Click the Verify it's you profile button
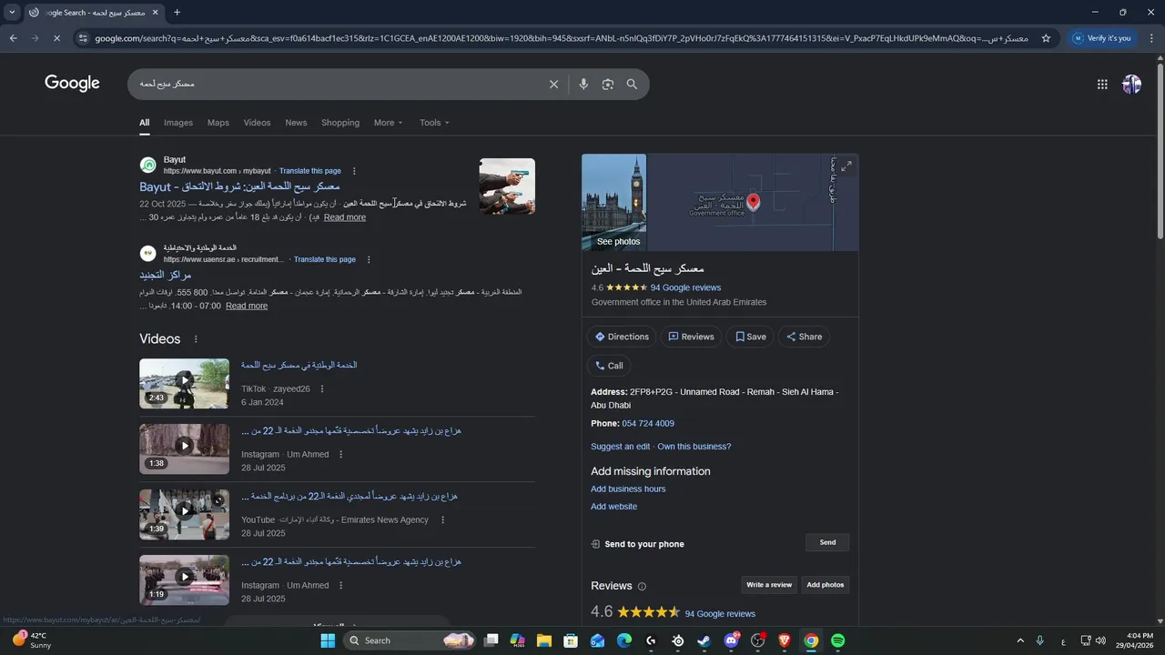Screen dimensions: 1165x655 point(1102,38)
